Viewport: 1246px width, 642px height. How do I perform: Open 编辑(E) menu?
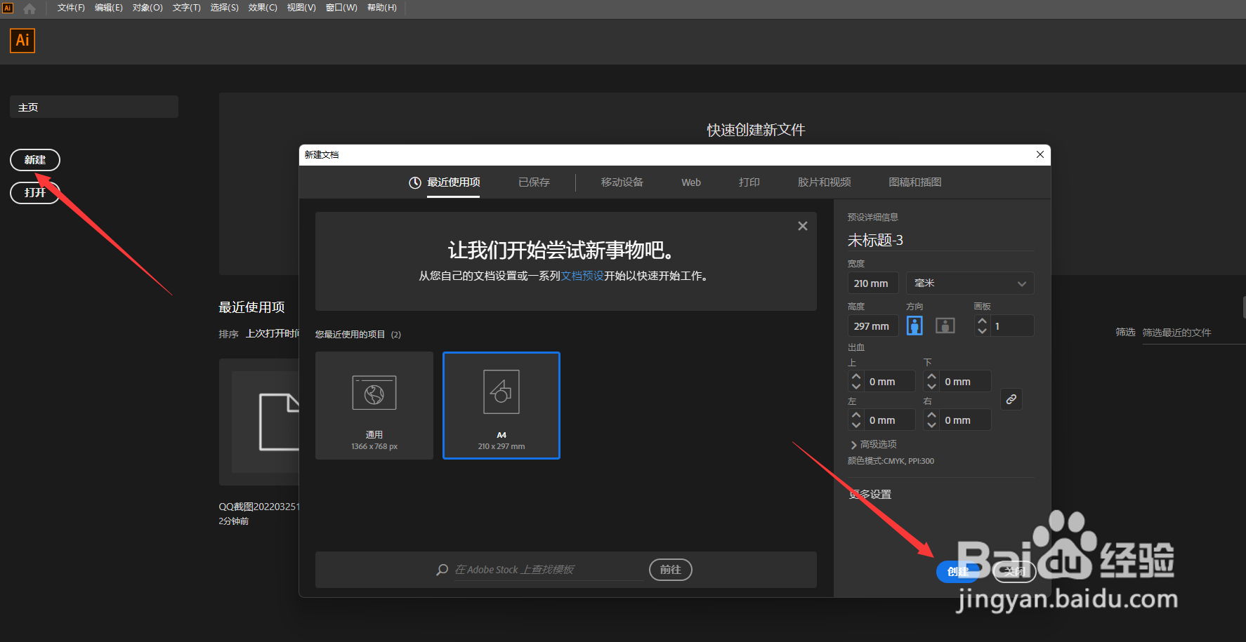pyautogui.click(x=109, y=8)
